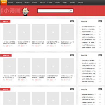
Task: Open ranking entry showing 1208 clicks
Action: click(x=89, y=94)
